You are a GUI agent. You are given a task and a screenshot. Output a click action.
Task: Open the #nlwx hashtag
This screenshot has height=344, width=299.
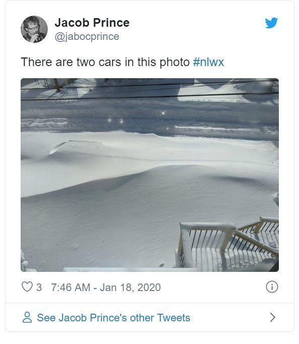click(208, 62)
